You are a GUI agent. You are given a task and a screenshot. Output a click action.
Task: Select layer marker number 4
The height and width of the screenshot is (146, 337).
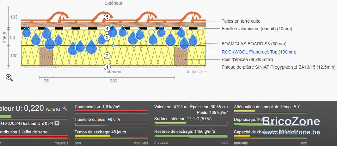pyautogui.click(x=107, y=28)
